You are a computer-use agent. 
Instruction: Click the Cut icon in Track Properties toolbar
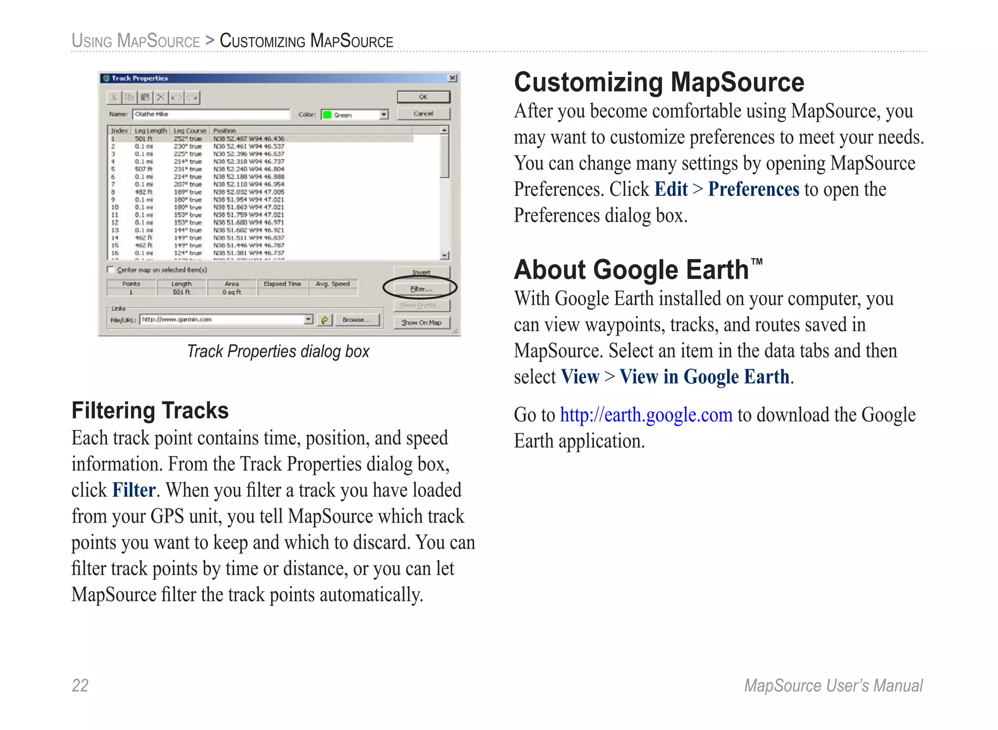(114, 97)
